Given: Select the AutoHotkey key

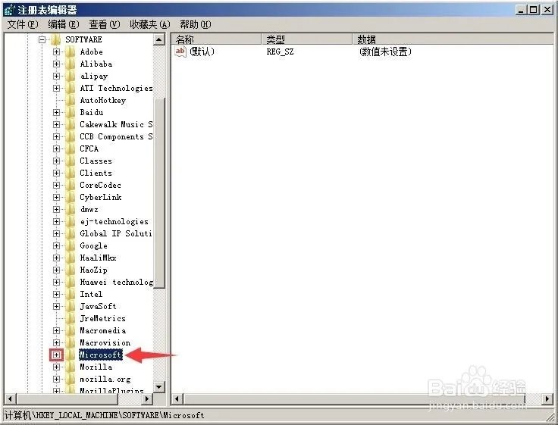Looking at the screenshot, I should [x=103, y=100].
